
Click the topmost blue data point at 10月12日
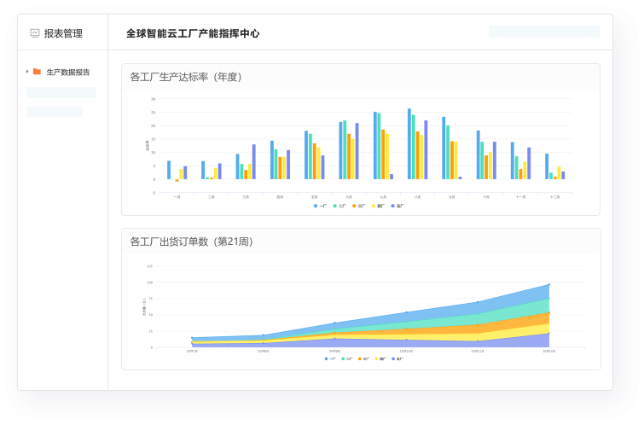tap(549, 284)
